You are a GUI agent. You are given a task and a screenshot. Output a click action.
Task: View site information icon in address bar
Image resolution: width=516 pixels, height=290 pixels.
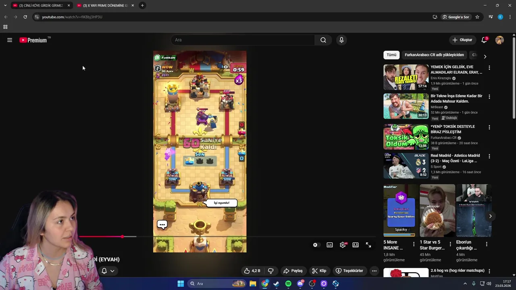[37, 17]
